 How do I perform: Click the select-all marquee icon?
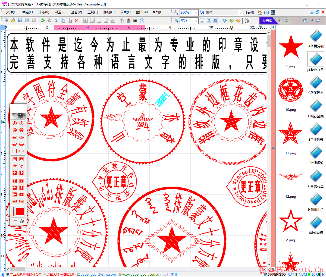(x=247, y=21)
